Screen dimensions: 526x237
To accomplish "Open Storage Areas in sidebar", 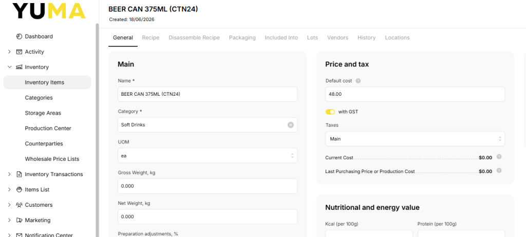I will click(43, 113).
